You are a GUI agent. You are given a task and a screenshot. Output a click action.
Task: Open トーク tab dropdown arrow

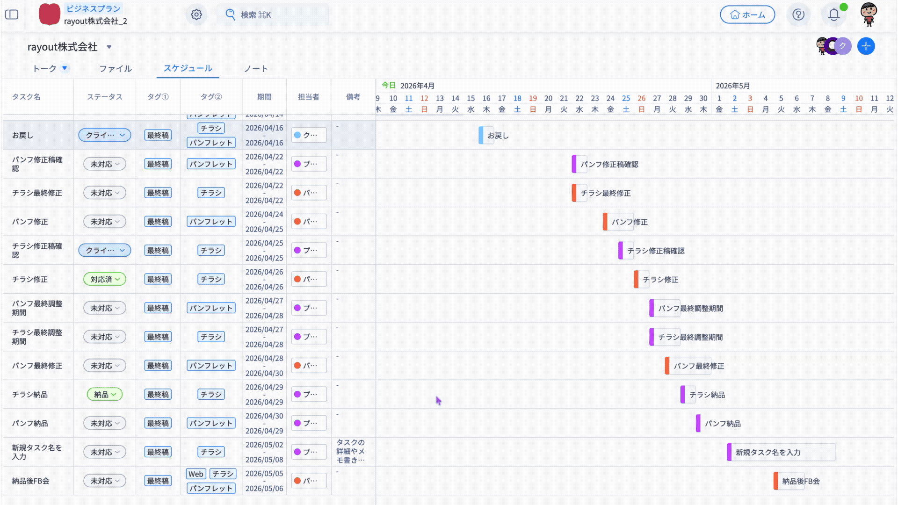pyautogui.click(x=65, y=68)
